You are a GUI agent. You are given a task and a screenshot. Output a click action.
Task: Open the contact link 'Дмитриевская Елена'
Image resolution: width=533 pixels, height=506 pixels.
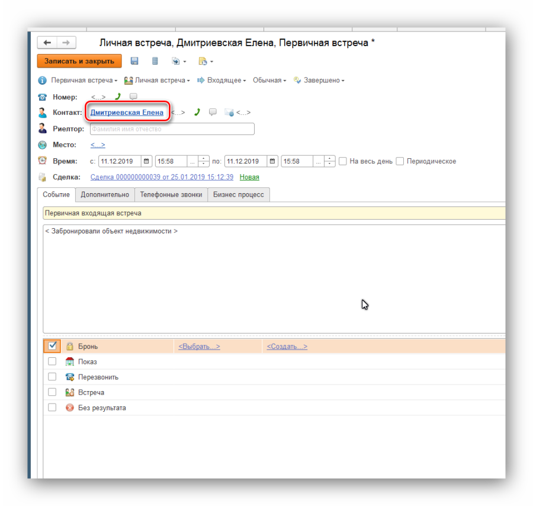127,112
